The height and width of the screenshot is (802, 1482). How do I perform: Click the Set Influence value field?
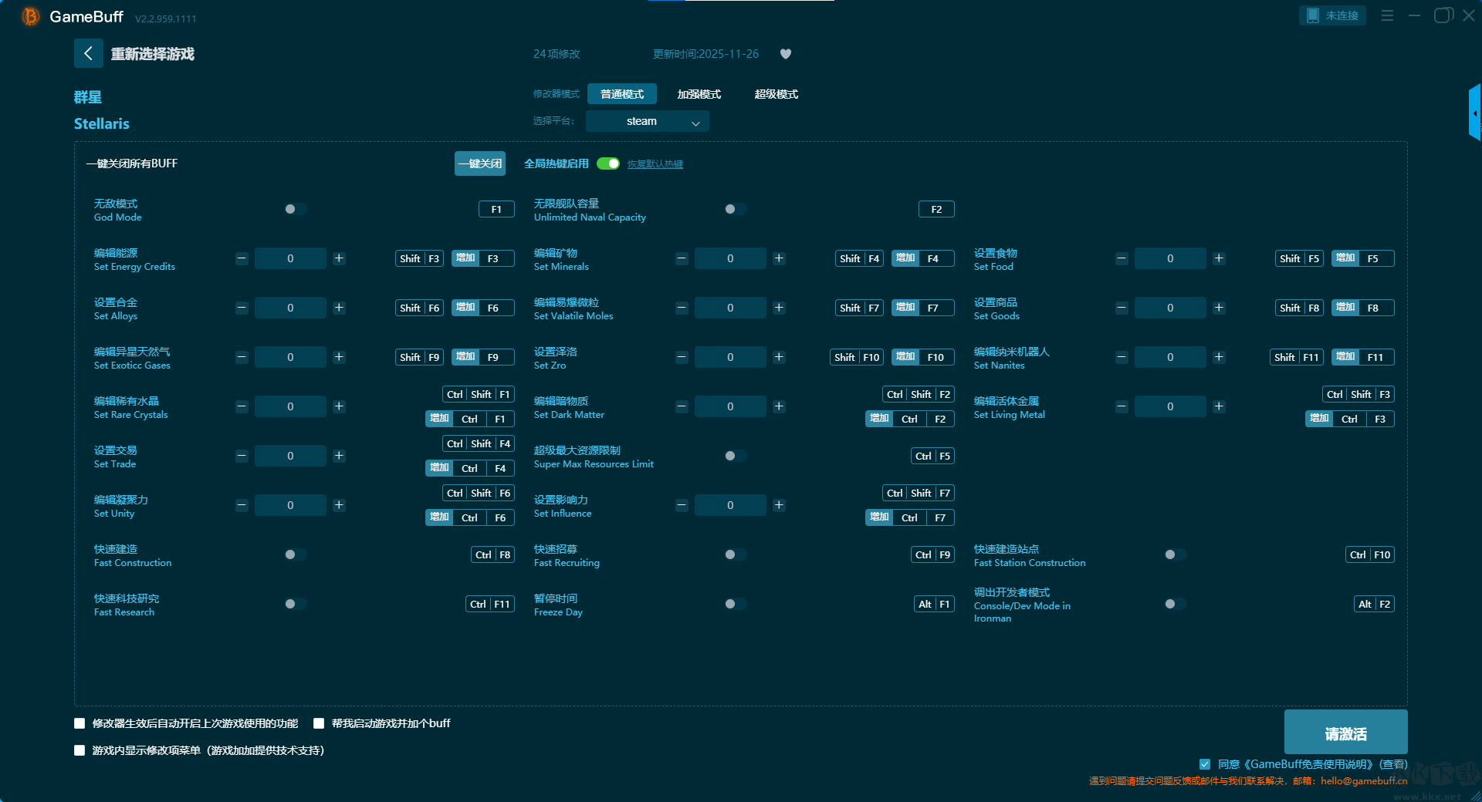click(x=730, y=505)
